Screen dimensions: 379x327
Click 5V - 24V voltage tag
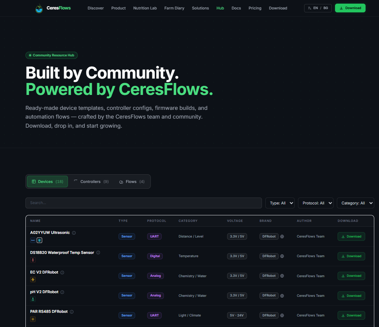pyautogui.click(x=237, y=315)
